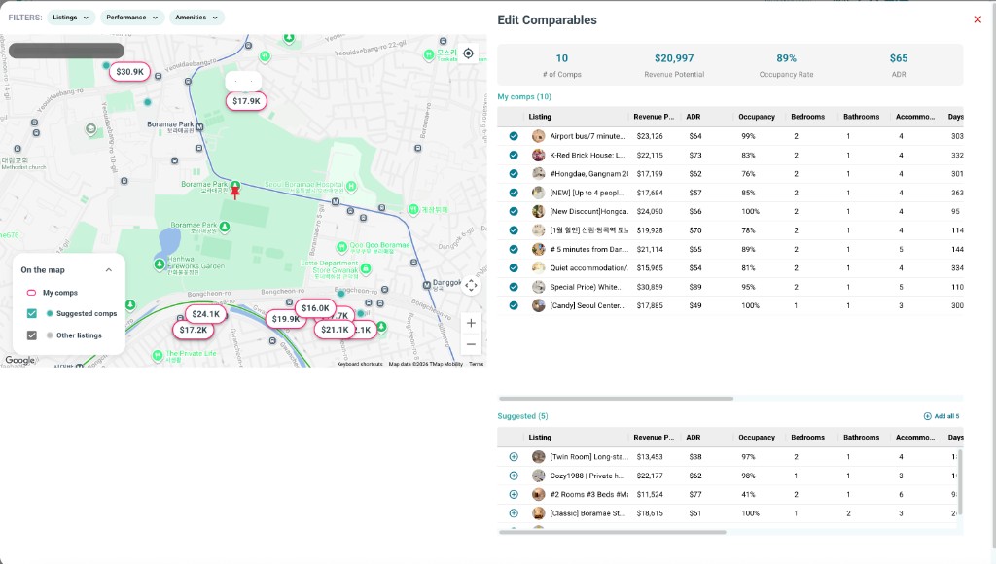Image resolution: width=996 pixels, height=564 pixels.
Task: Open the Special Price) White listing
Action: coord(587,287)
